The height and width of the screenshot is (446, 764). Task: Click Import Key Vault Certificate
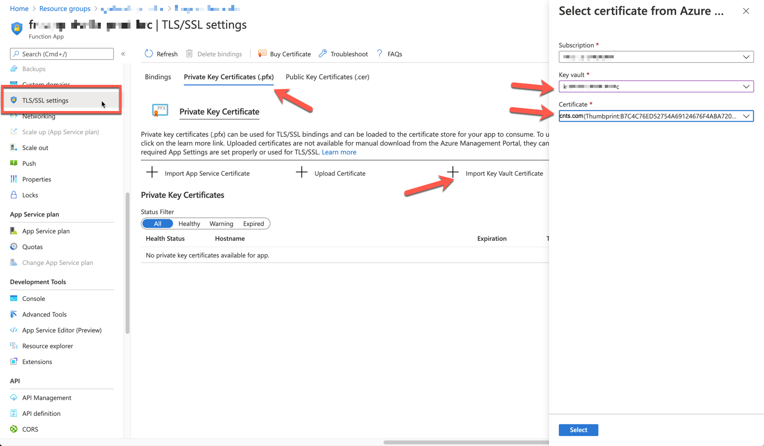[x=504, y=173]
